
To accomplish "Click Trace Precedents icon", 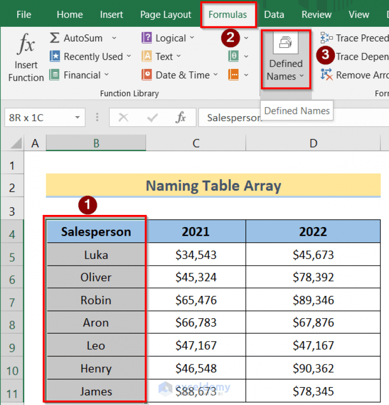I will click(326, 38).
